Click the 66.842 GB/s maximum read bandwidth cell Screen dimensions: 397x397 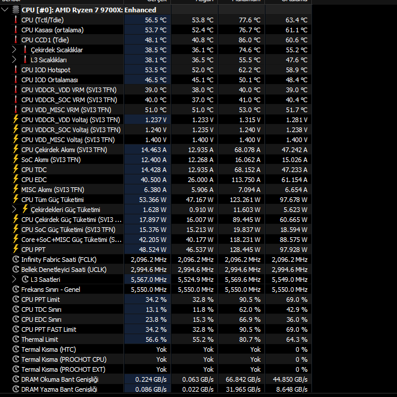tap(241, 379)
